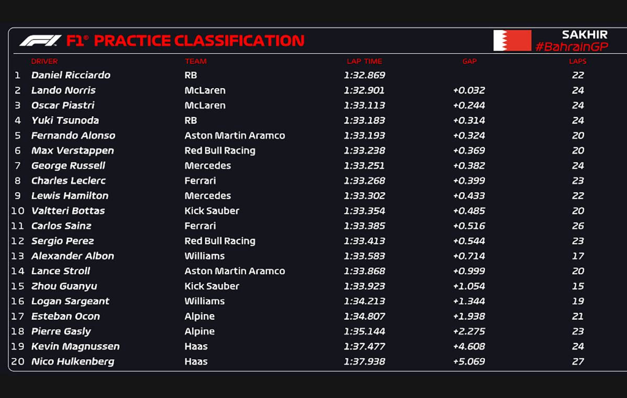Click Kevin Magnussen's gap +4.608
627x398 pixels.
coord(469,346)
